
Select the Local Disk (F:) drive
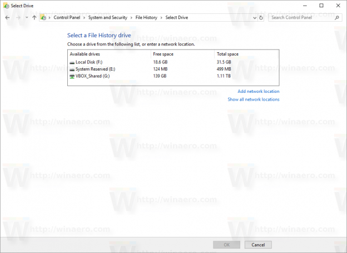click(89, 62)
